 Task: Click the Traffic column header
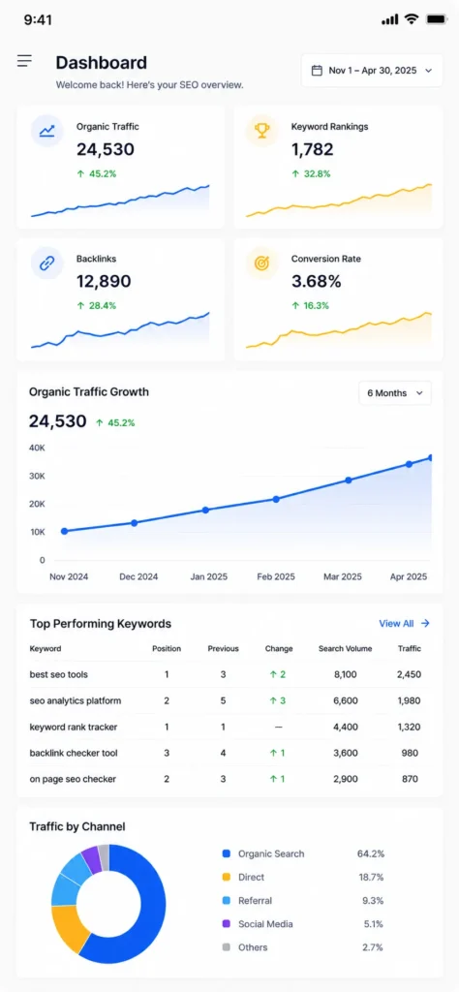click(409, 648)
